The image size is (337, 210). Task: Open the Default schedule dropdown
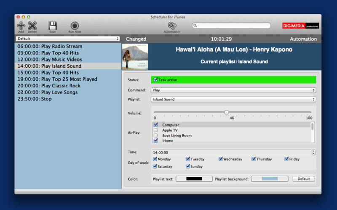(67, 39)
